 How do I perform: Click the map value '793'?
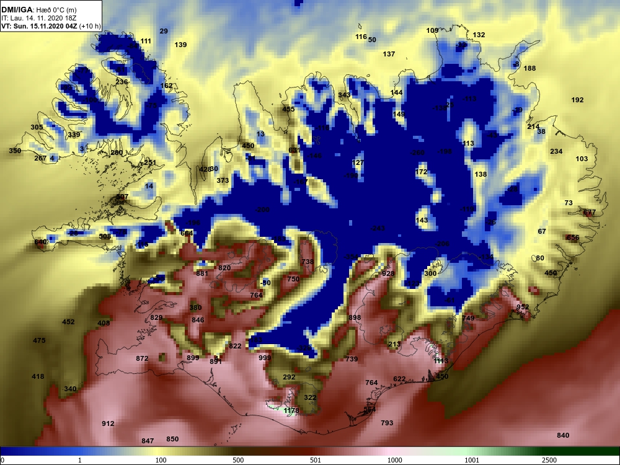point(387,423)
